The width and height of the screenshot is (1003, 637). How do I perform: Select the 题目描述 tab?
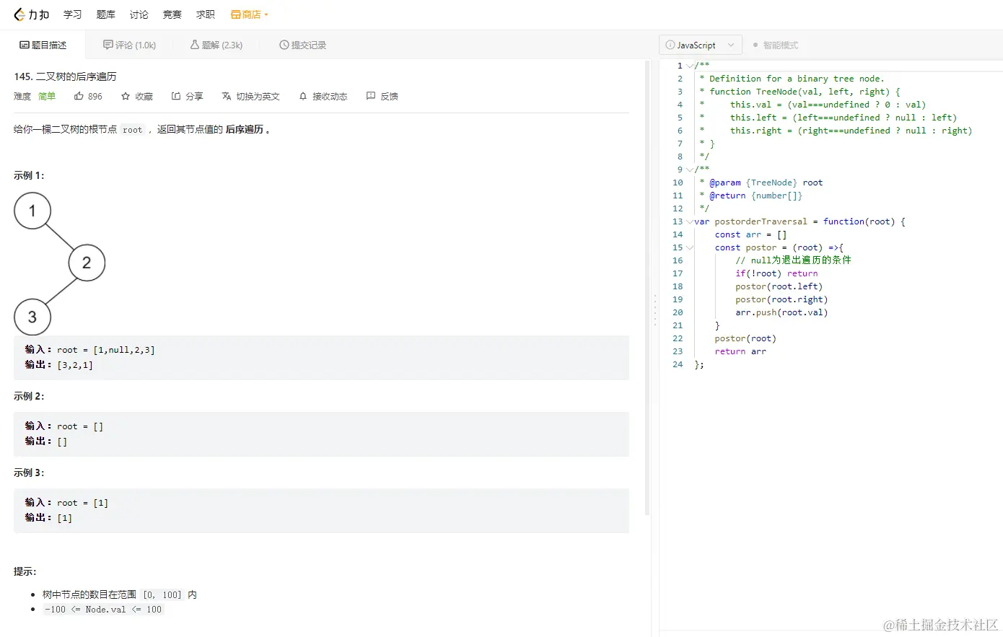[43, 45]
